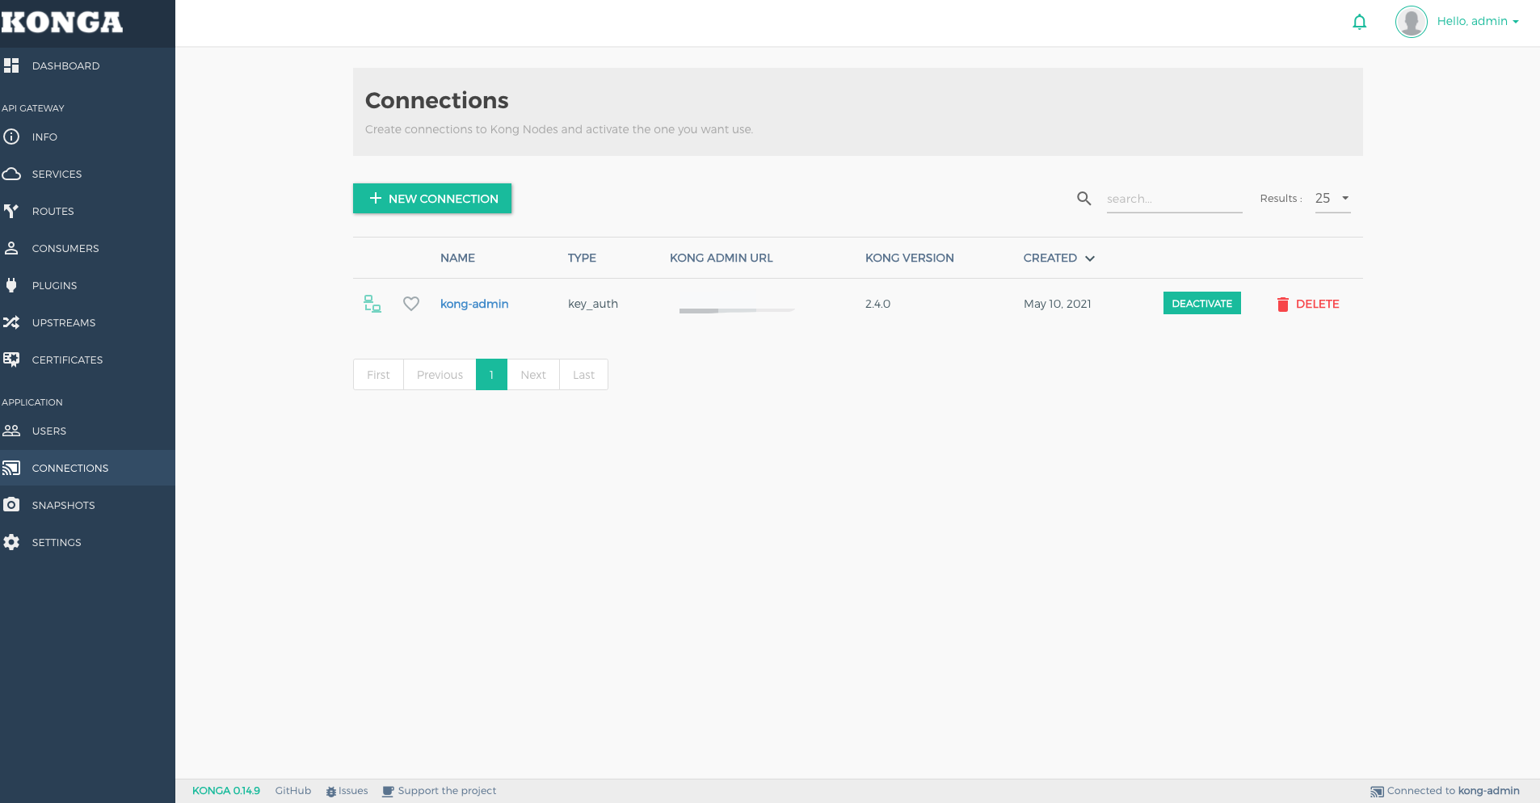Sort connections by Type column
The image size is (1540, 803).
click(582, 258)
